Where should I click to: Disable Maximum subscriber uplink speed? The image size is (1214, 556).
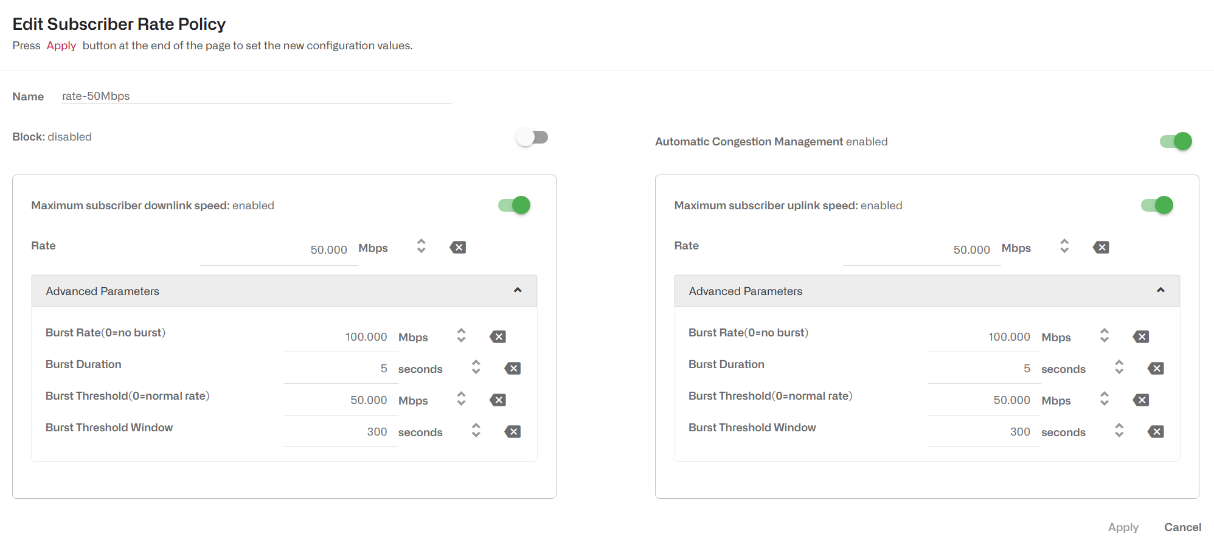[x=1156, y=205]
